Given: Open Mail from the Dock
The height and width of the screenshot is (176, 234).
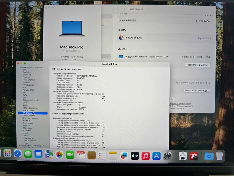Looking at the screenshot, I should tap(38, 154).
